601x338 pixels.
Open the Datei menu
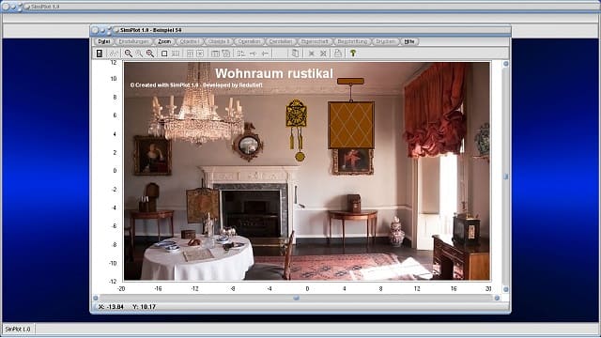103,41
